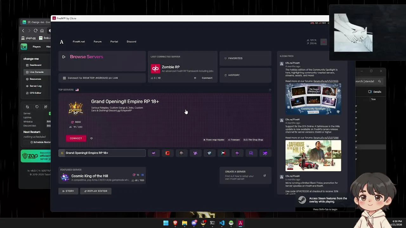Click the Cfx.re/FiveM avatar on first feed post
This screenshot has height=228, width=406.
tap(281, 64)
